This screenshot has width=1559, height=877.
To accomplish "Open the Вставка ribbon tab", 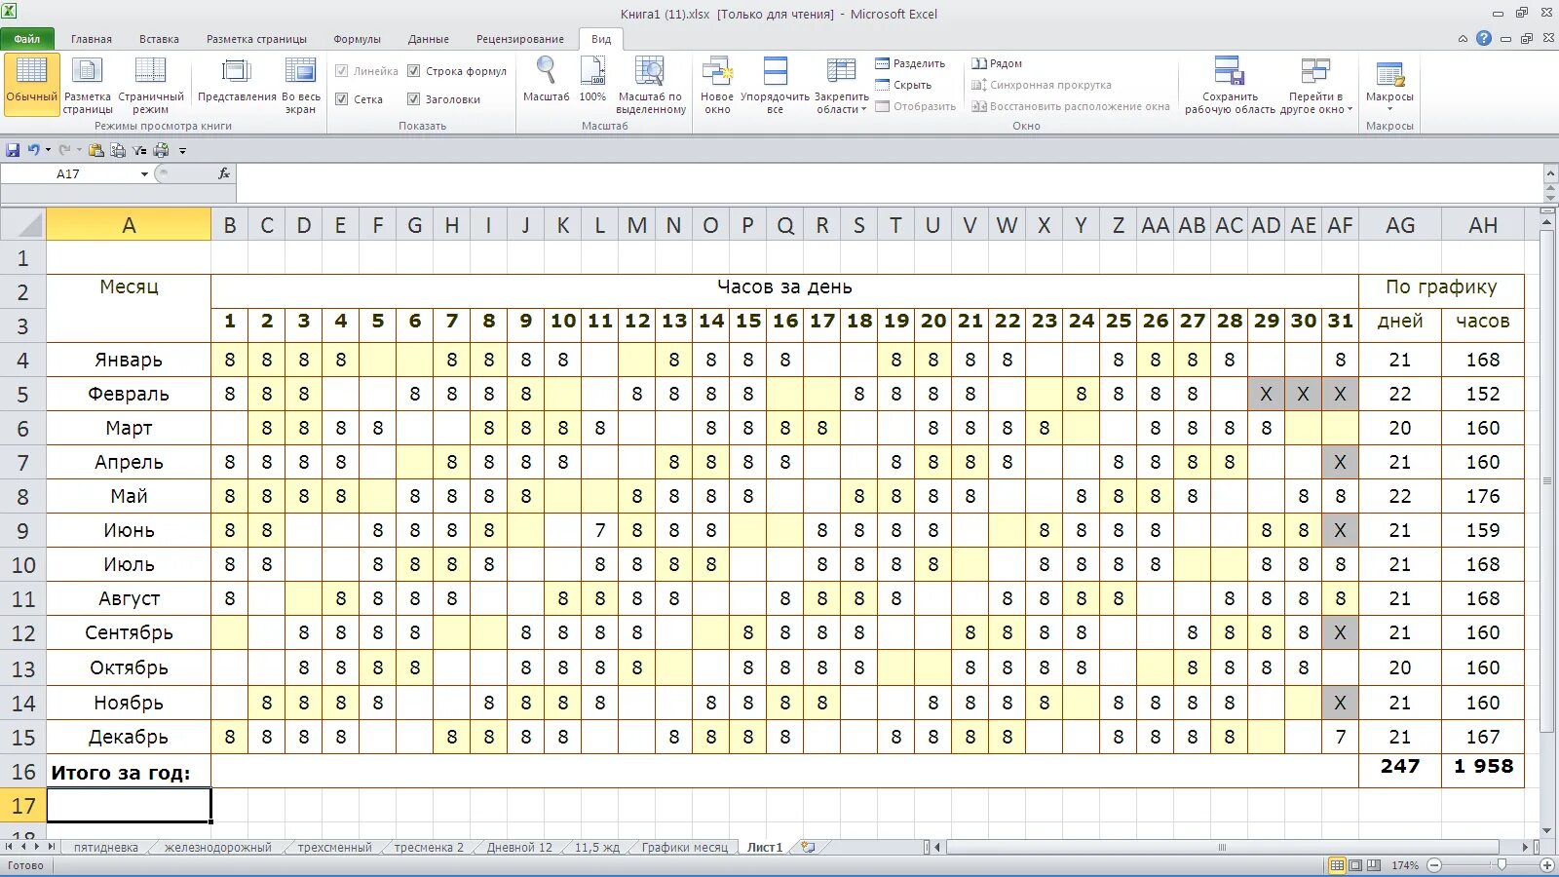I will click(x=159, y=39).
